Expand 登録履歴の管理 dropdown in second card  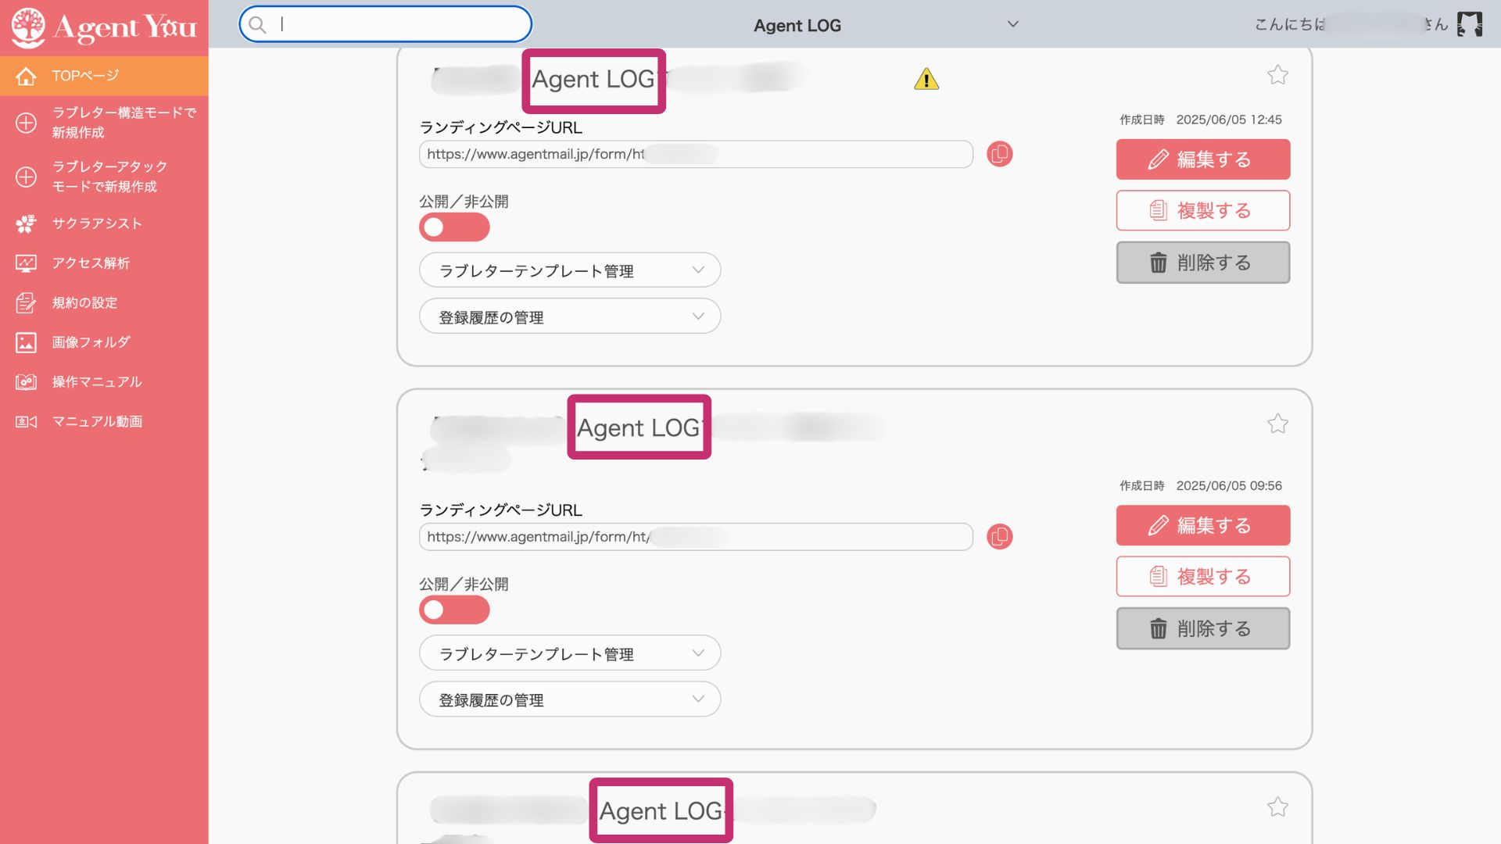(569, 699)
